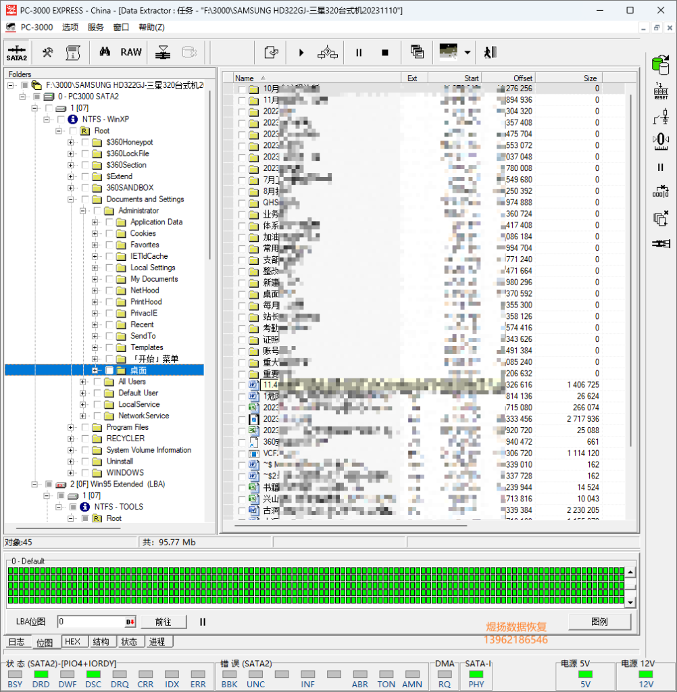The image size is (677, 692).
Task: Tick the WINDOWS folder checkbox
Action: tap(85, 472)
